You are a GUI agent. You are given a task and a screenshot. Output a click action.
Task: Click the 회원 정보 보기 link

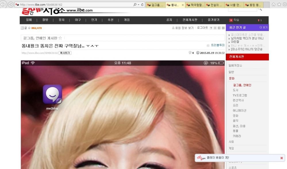click(x=184, y=28)
